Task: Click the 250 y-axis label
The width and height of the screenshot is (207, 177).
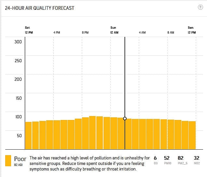Action: [18, 61]
